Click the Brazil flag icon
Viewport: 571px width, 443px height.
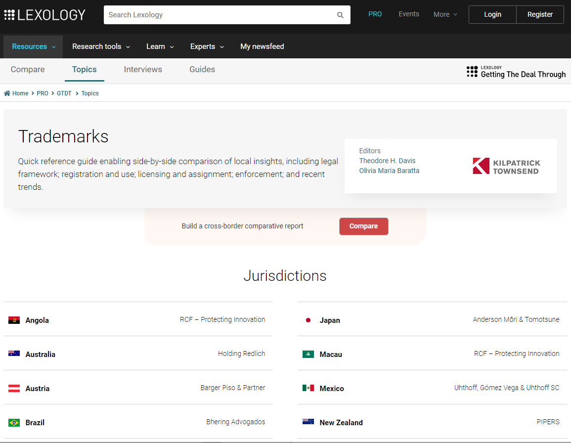(14, 423)
